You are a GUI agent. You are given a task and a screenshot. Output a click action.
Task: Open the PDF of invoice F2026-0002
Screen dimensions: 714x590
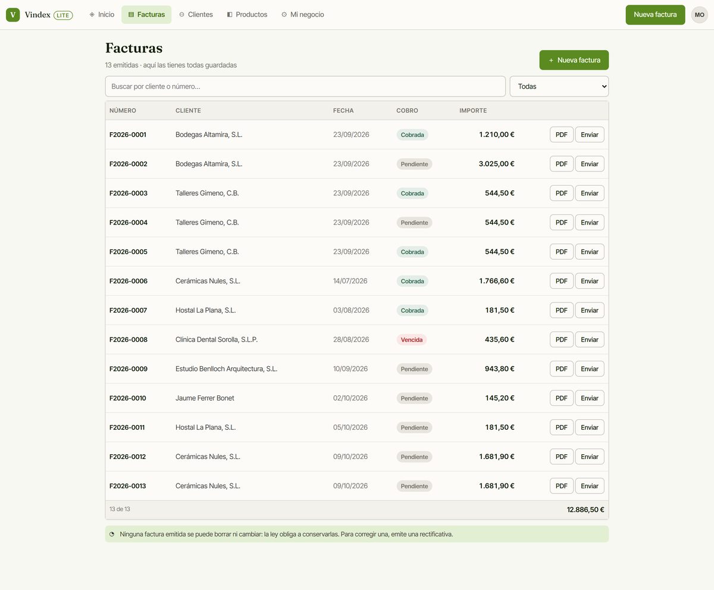tap(562, 164)
